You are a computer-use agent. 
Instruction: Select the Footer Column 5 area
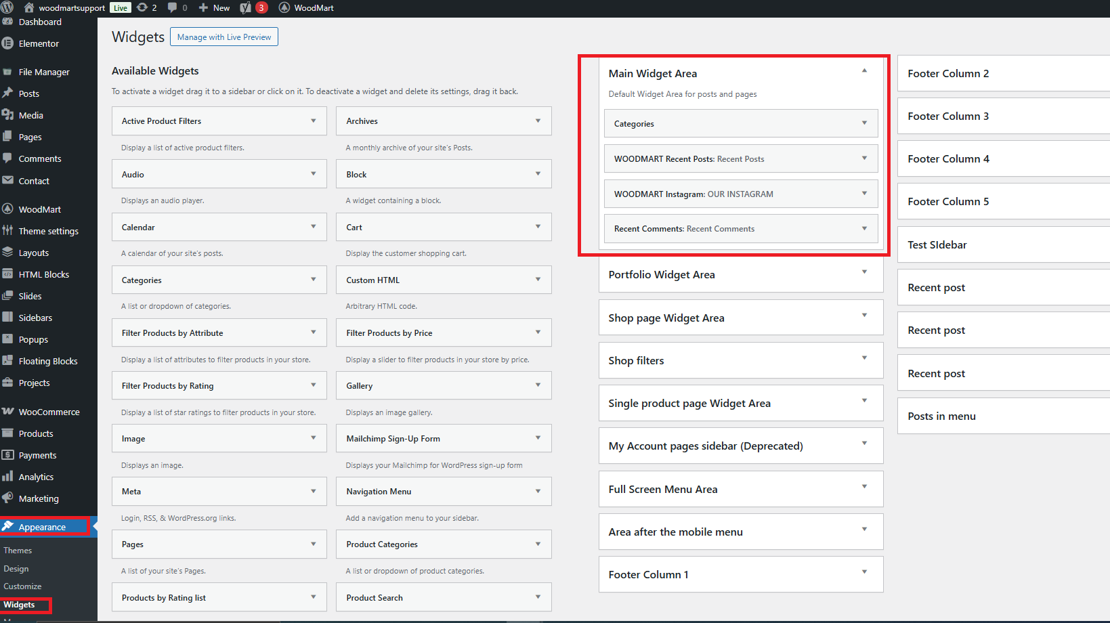[x=1004, y=201]
